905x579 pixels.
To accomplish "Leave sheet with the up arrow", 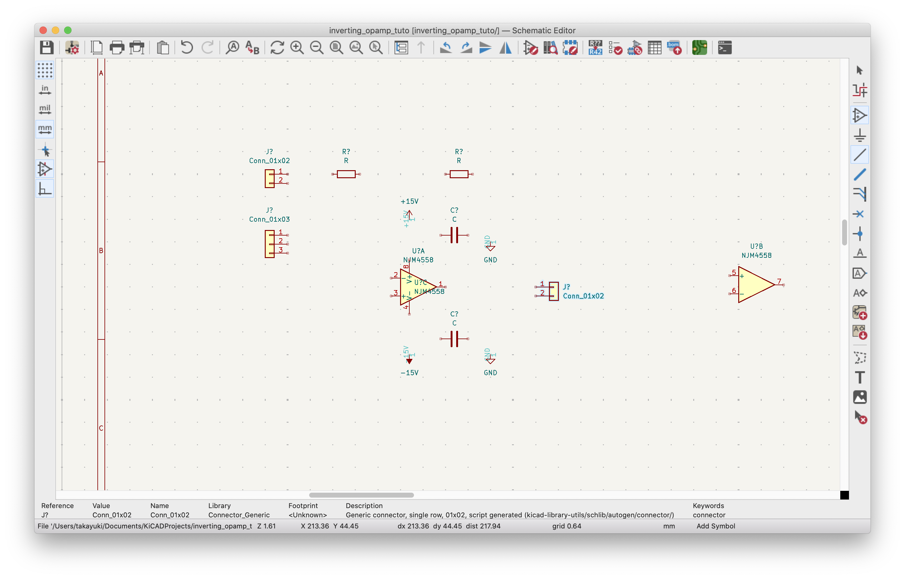I will click(x=421, y=48).
